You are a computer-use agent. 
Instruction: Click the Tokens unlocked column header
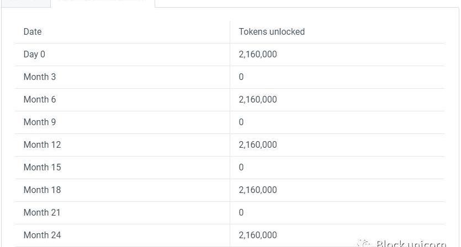(x=272, y=32)
